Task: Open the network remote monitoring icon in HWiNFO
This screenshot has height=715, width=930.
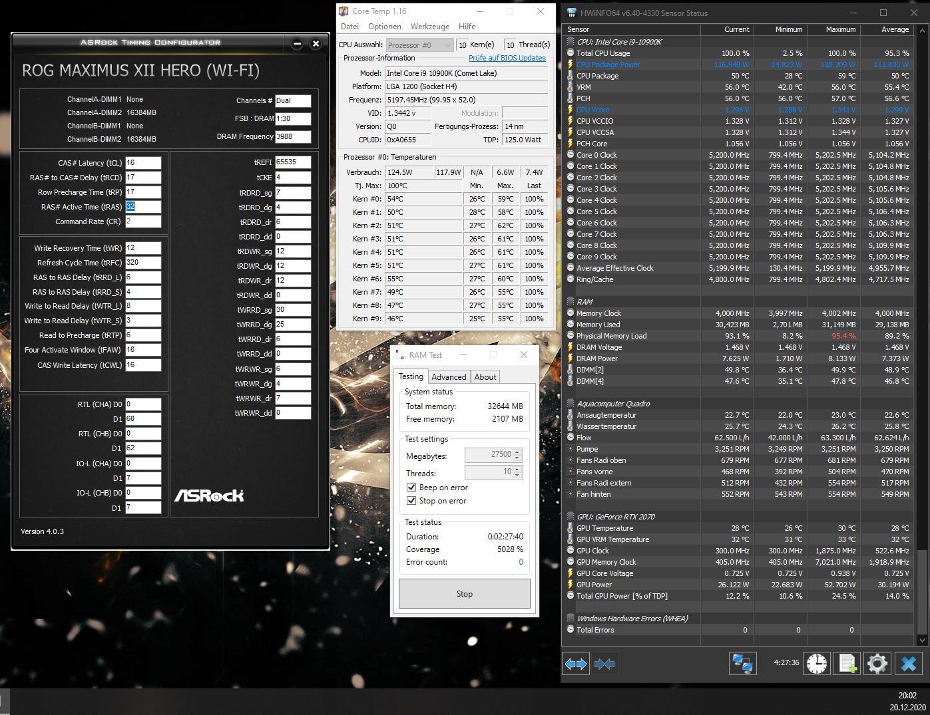Action: click(x=742, y=663)
